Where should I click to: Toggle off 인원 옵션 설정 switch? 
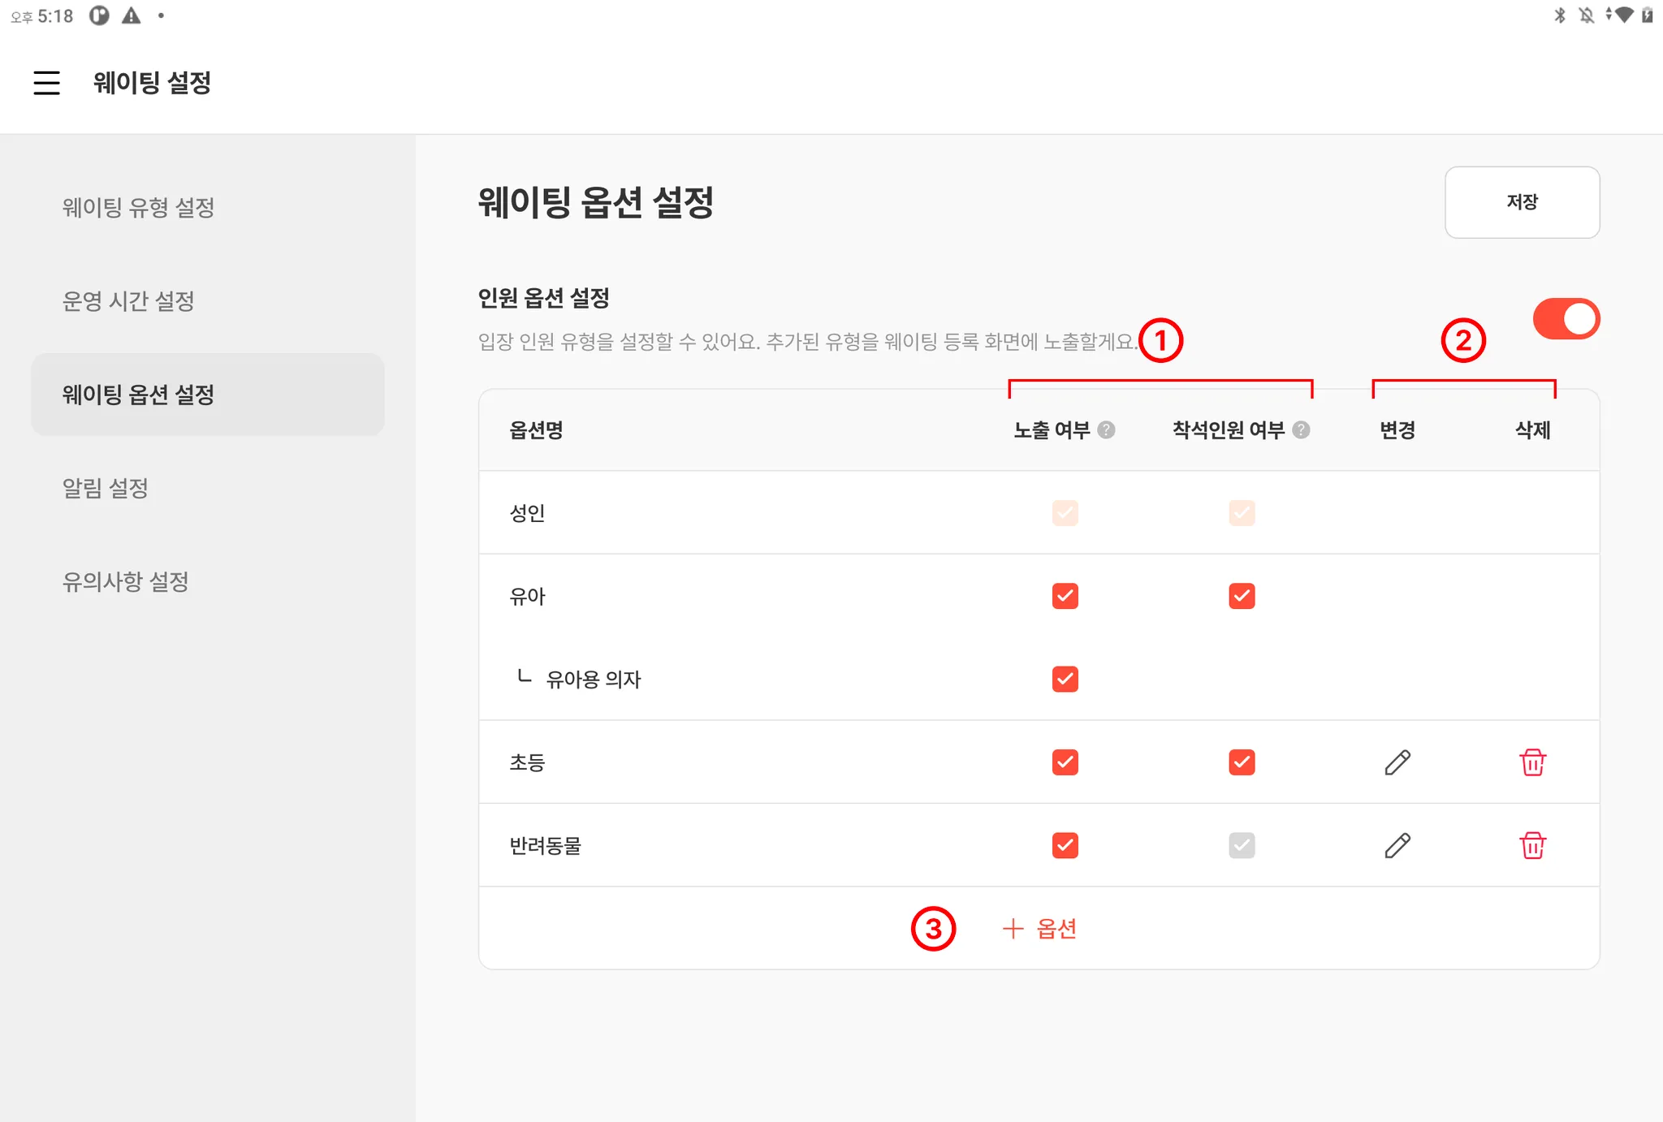tap(1566, 318)
